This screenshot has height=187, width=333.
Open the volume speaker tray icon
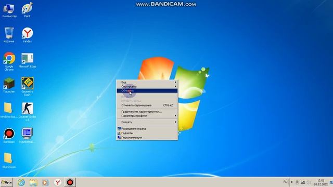tap(309, 182)
